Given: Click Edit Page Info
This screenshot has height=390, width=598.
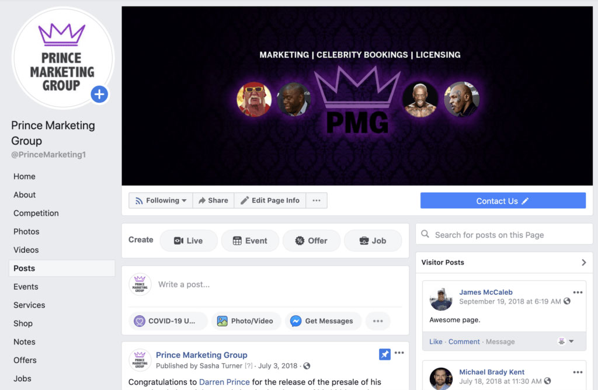Looking at the screenshot, I should point(270,200).
